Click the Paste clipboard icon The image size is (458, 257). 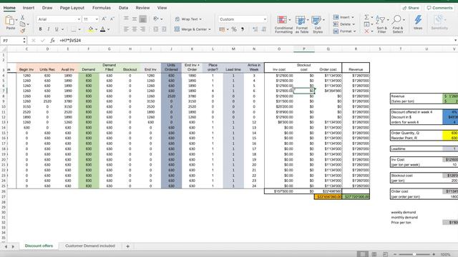9,21
